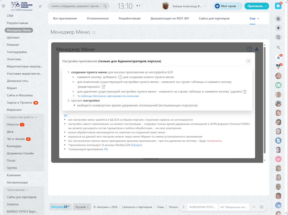This screenshot has width=288, height=215.
Task: Click the Печать footer link
Action: pos(173,207)
